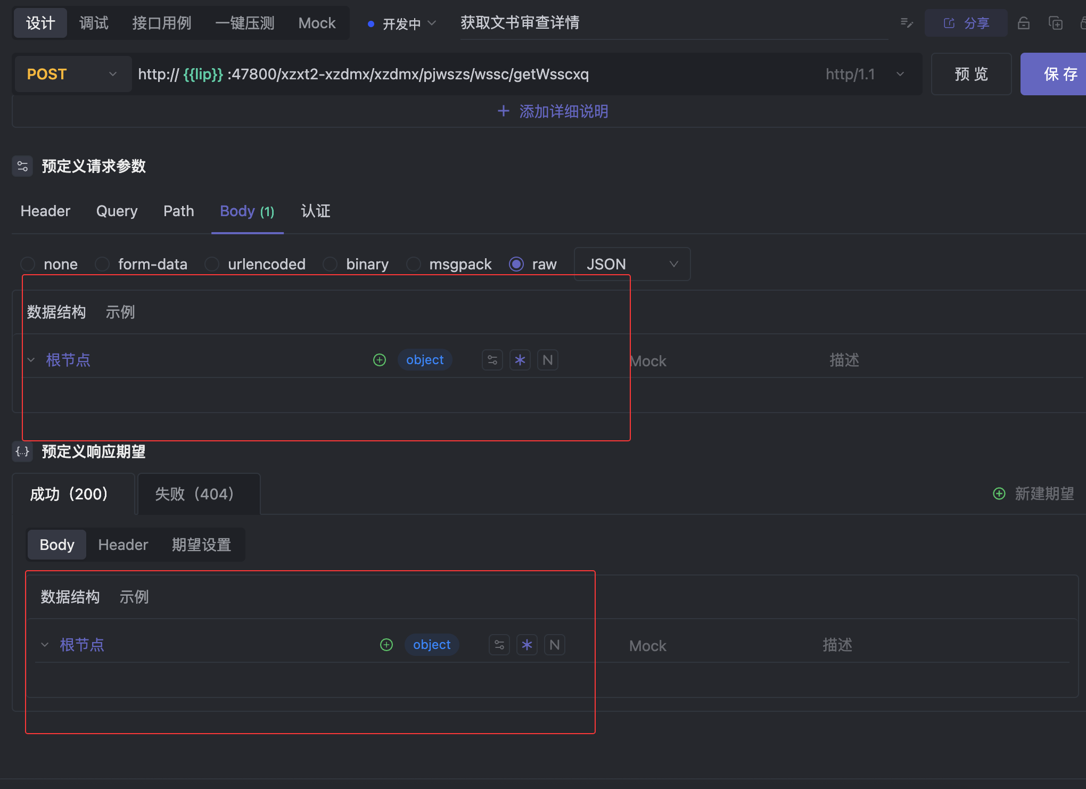The width and height of the screenshot is (1086, 789).
Task: Select the urlencoded body type
Action: coord(212,264)
